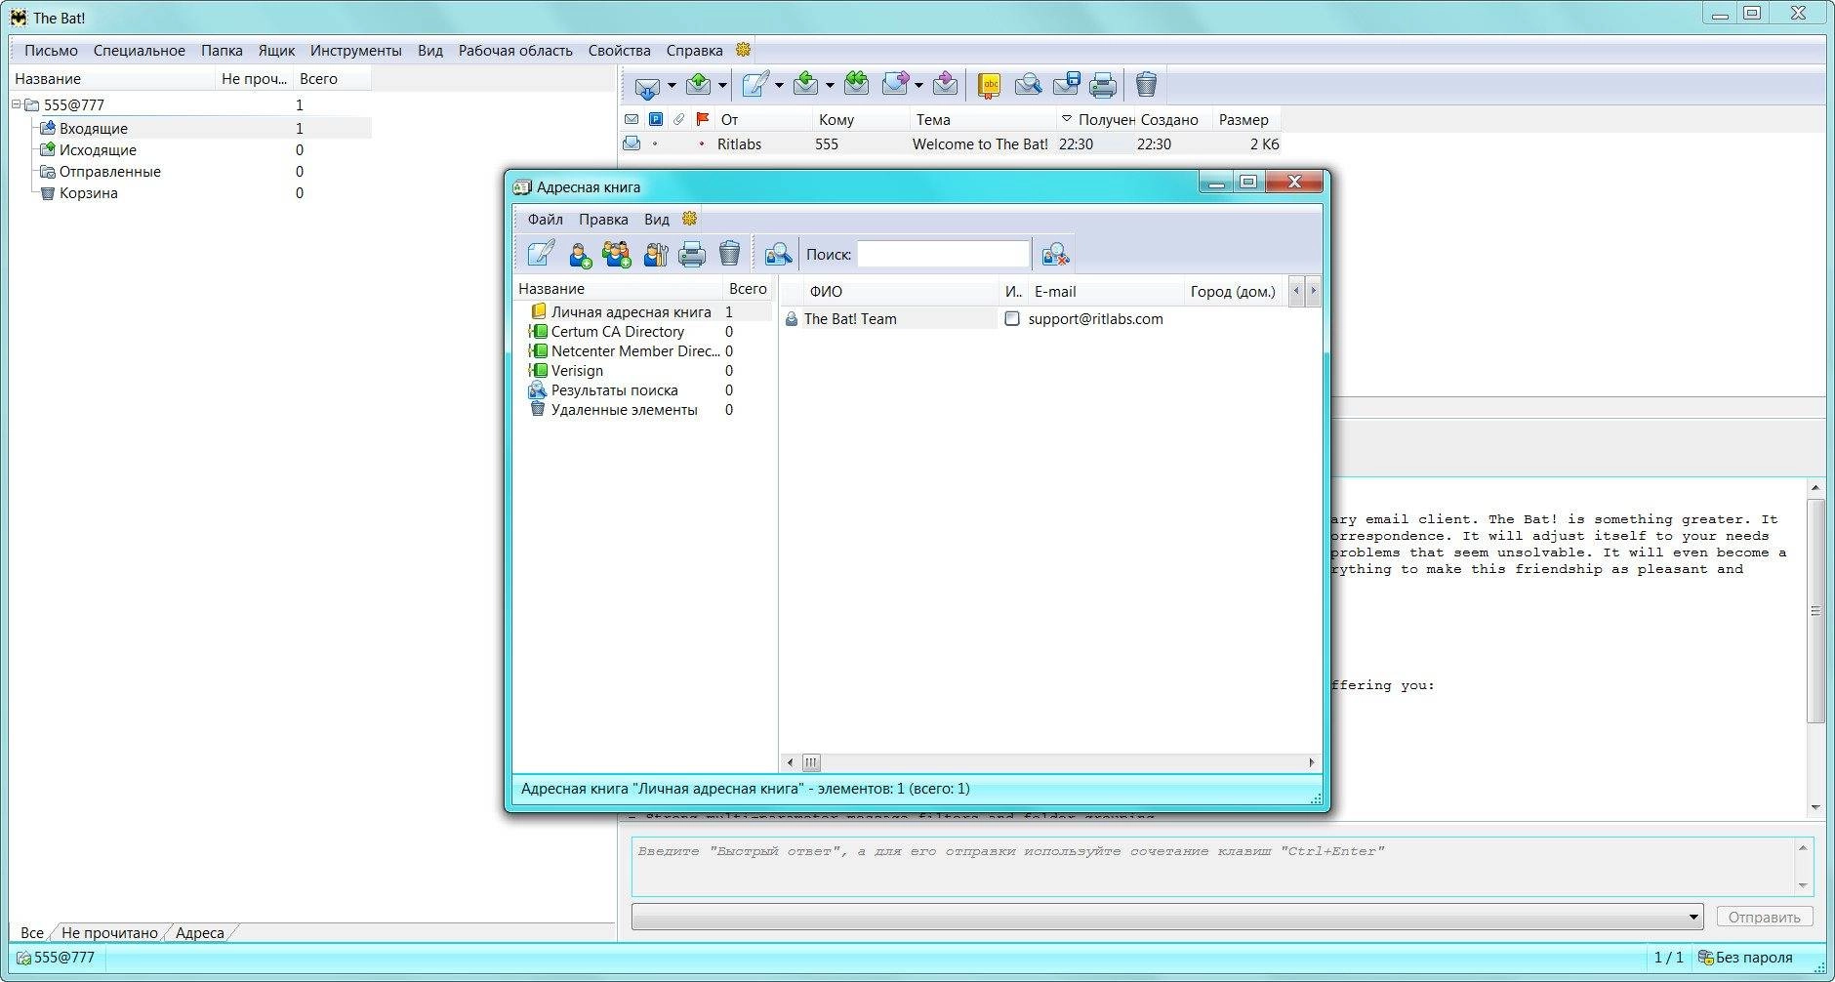Create a new message with the quill icon
This screenshot has height=982, width=1835.
tap(755, 85)
